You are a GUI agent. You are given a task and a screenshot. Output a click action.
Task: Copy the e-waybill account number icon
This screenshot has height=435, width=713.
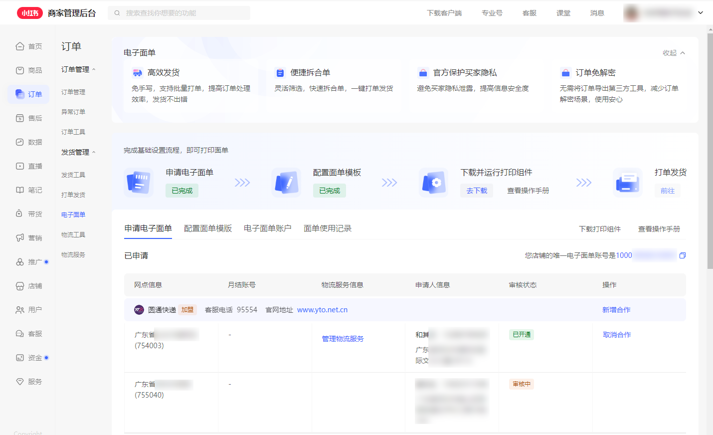pyautogui.click(x=683, y=255)
